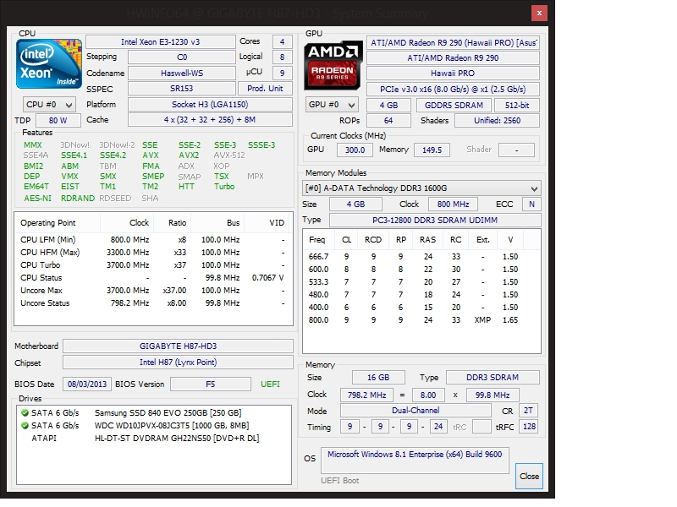Click the UEFI Boot text
This screenshot has width=677, height=507.
coord(340,480)
